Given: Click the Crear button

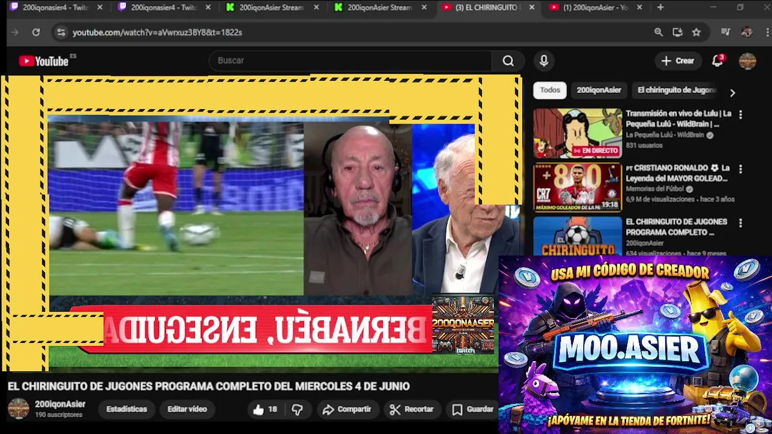Looking at the screenshot, I should [678, 61].
